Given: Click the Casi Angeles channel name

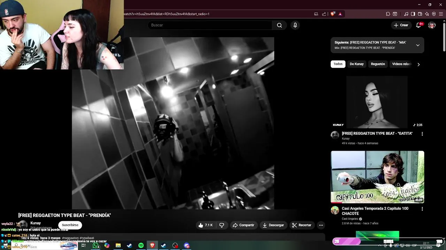Looking at the screenshot, I should 350,219.
